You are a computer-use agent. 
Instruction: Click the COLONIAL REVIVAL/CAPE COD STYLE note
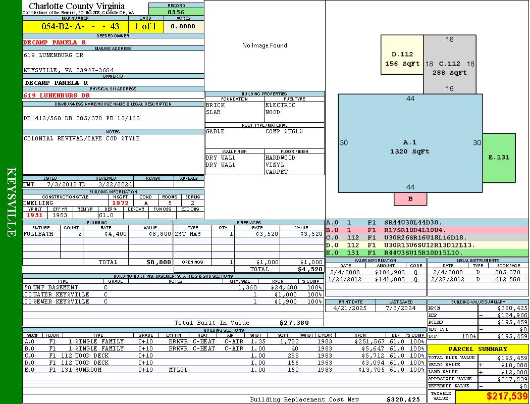(81, 138)
